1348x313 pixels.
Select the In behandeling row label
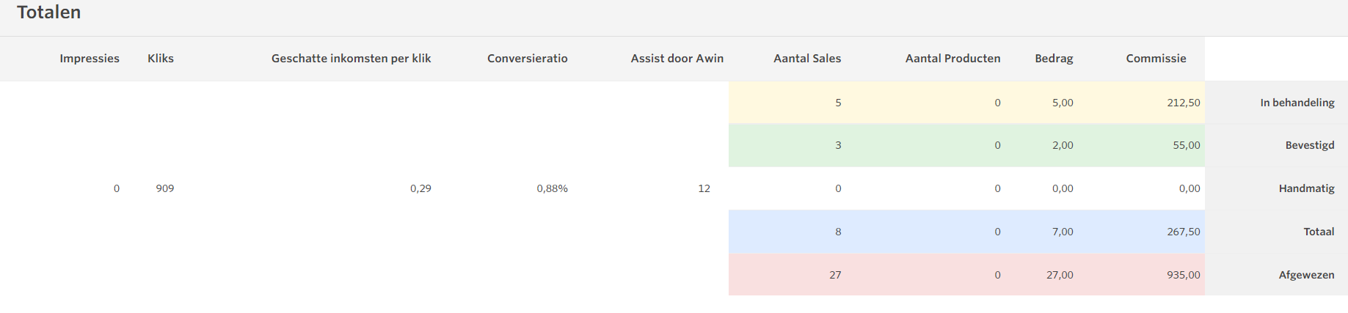pyautogui.click(x=1297, y=103)
